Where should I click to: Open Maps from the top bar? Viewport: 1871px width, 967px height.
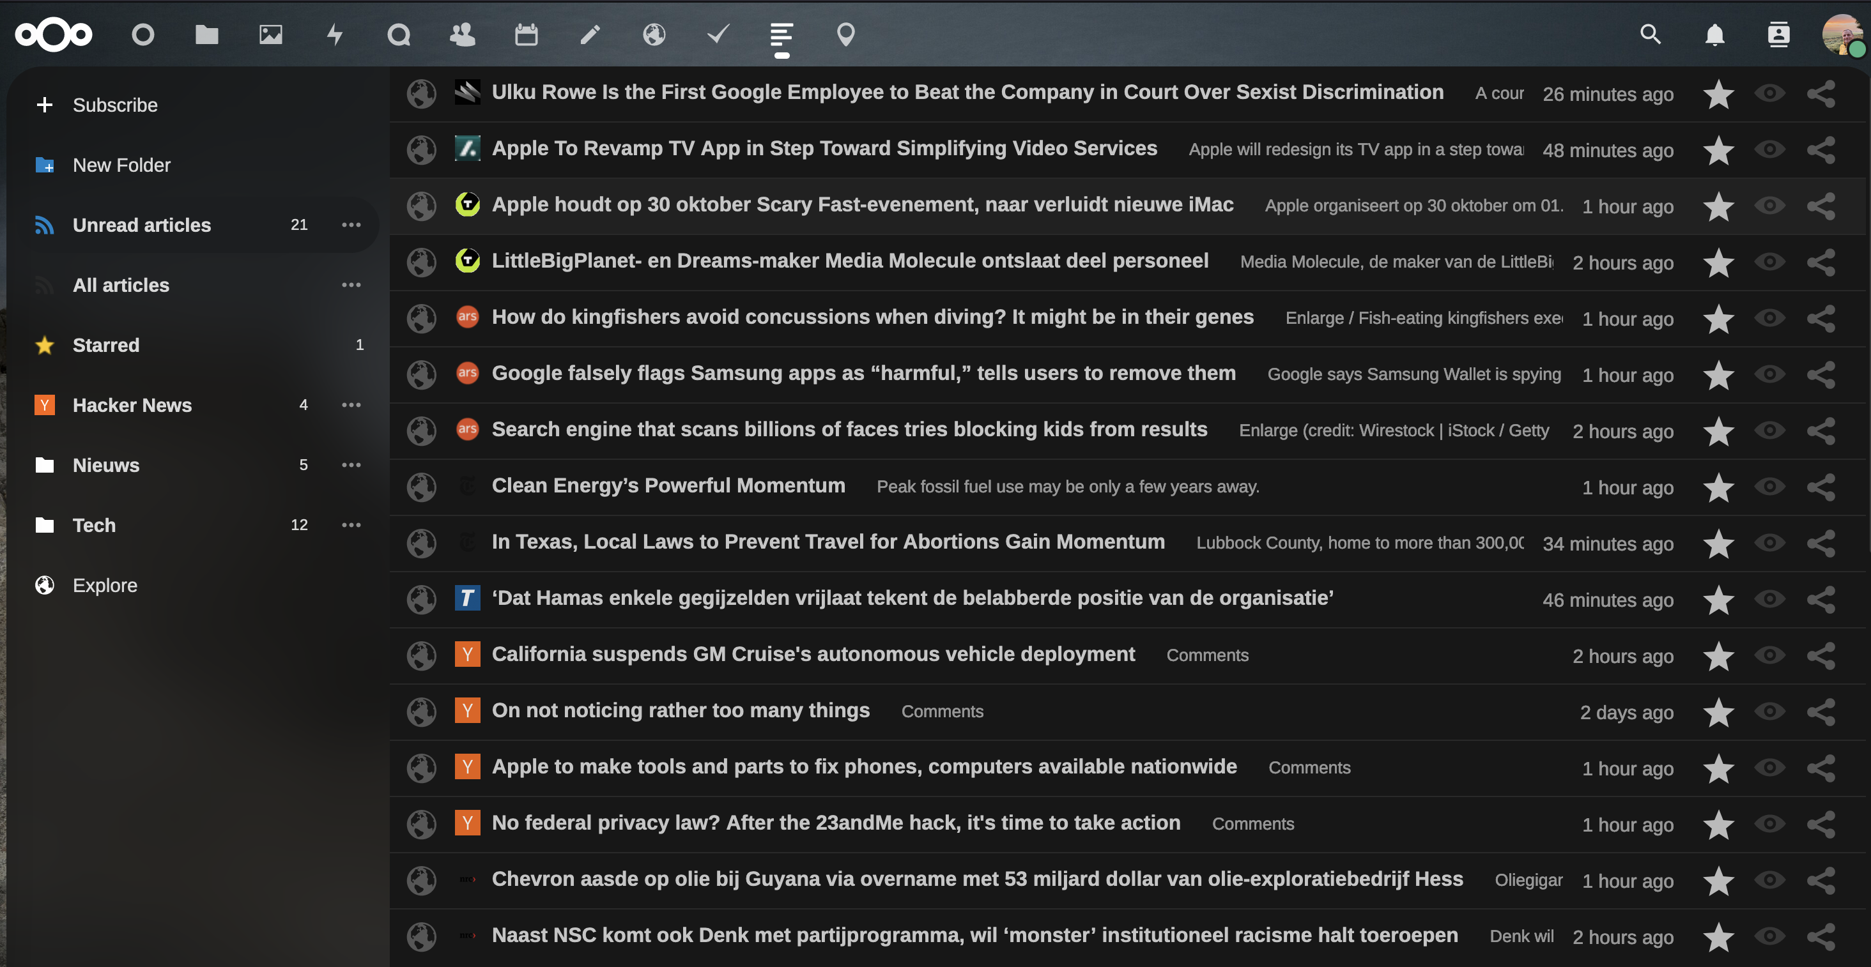click(x=845, y=34)
